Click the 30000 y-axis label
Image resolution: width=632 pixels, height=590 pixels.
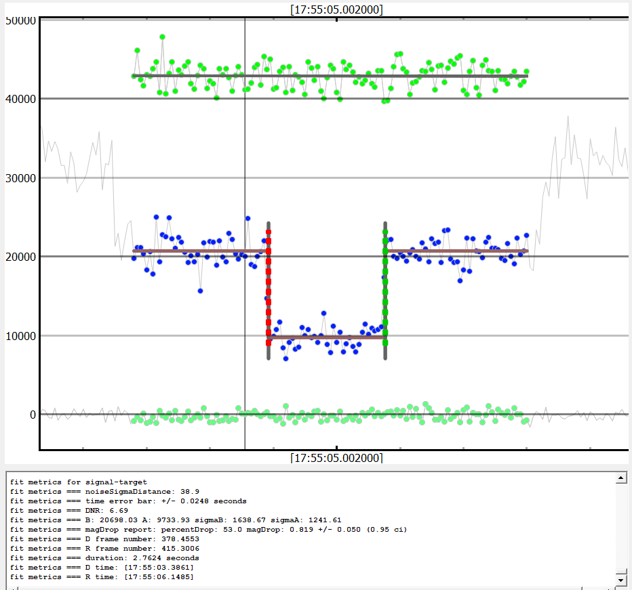click(x=20, y=178)
